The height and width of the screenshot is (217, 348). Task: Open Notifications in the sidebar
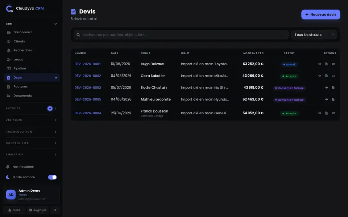pos(31,167)
